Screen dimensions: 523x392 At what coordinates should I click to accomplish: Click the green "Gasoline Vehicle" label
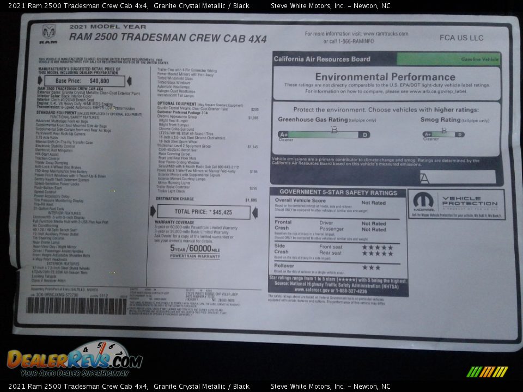click(x=448, y=59)
